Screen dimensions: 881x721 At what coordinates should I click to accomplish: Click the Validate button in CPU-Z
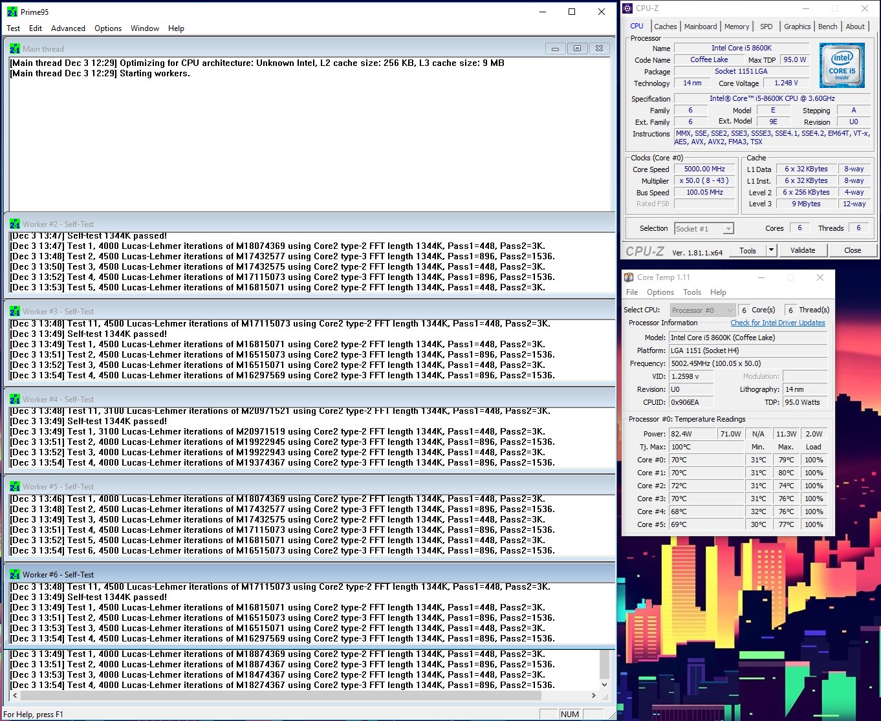pyautogui.click(x=803, y=250)
